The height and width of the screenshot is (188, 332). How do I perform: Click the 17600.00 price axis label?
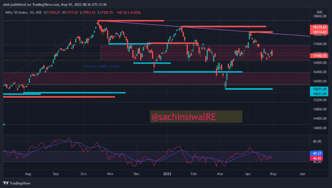(x=320, y=44)
